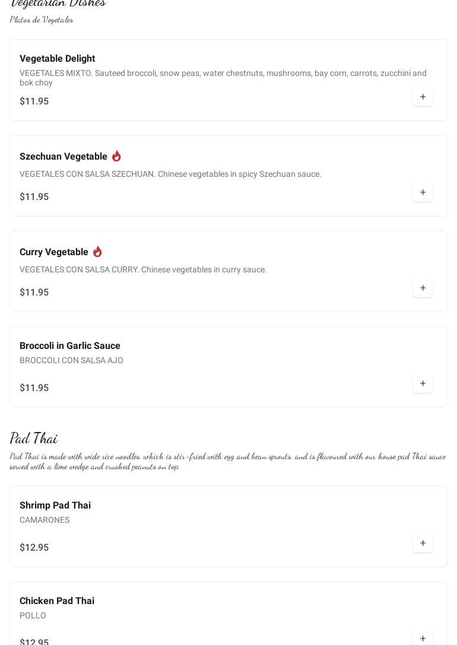Click the Szechuan Vegetable description text
Screen dimensions: 457x645
coord(170,174)
